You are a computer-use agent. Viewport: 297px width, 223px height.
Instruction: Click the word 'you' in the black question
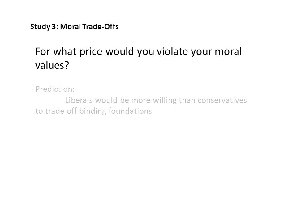click(146, 52)
